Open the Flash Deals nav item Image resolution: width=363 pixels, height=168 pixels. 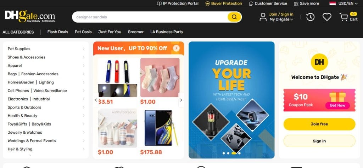click(58, 32)
